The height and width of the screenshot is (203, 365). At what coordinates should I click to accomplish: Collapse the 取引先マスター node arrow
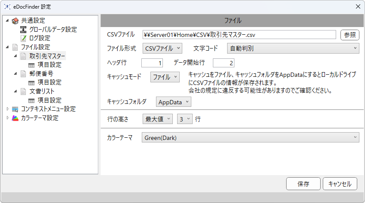tap(16, 56)
